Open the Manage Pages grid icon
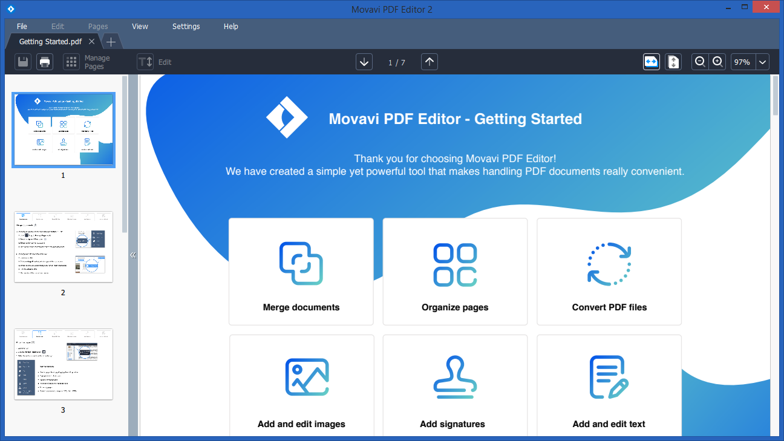 (x=71, y=62)
